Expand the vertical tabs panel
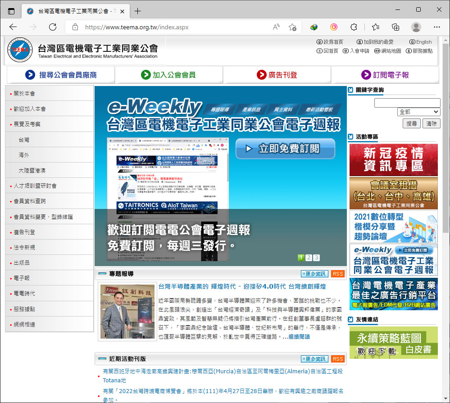Viewport: 450px width, 403px height. pos(11,11)
